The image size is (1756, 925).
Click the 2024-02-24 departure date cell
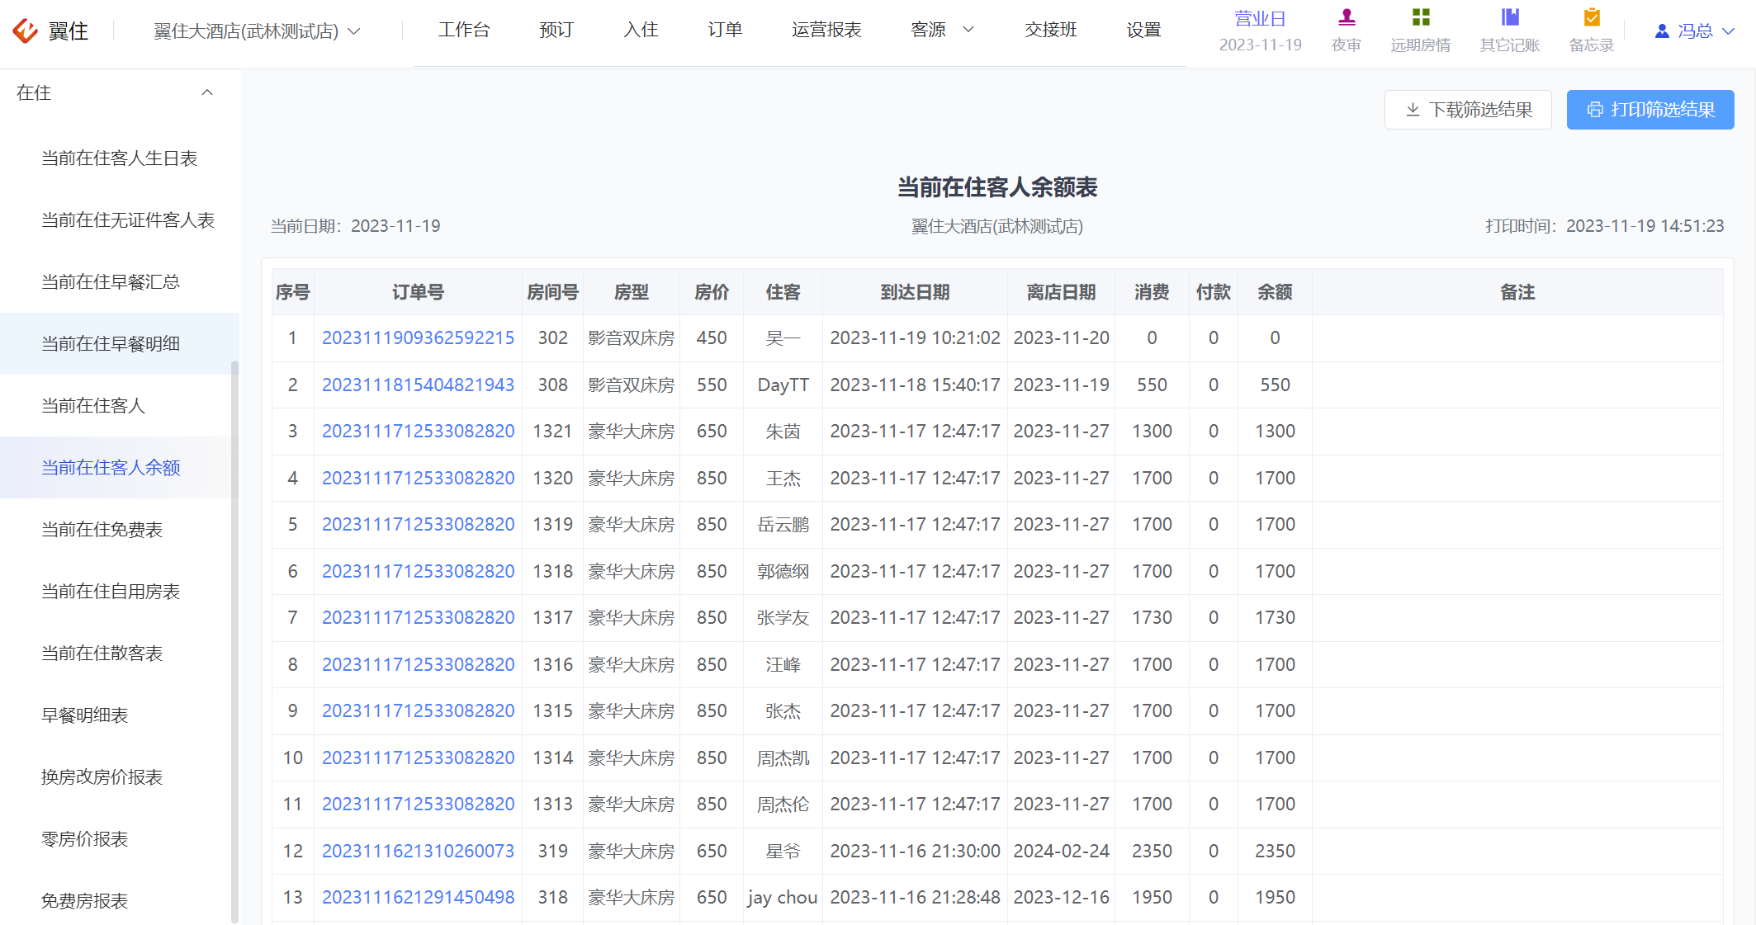pyautogui.click(x=1061, y=852)
